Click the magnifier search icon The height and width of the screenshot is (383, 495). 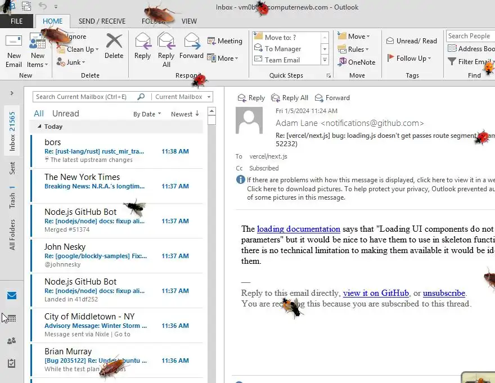(141, 97)
